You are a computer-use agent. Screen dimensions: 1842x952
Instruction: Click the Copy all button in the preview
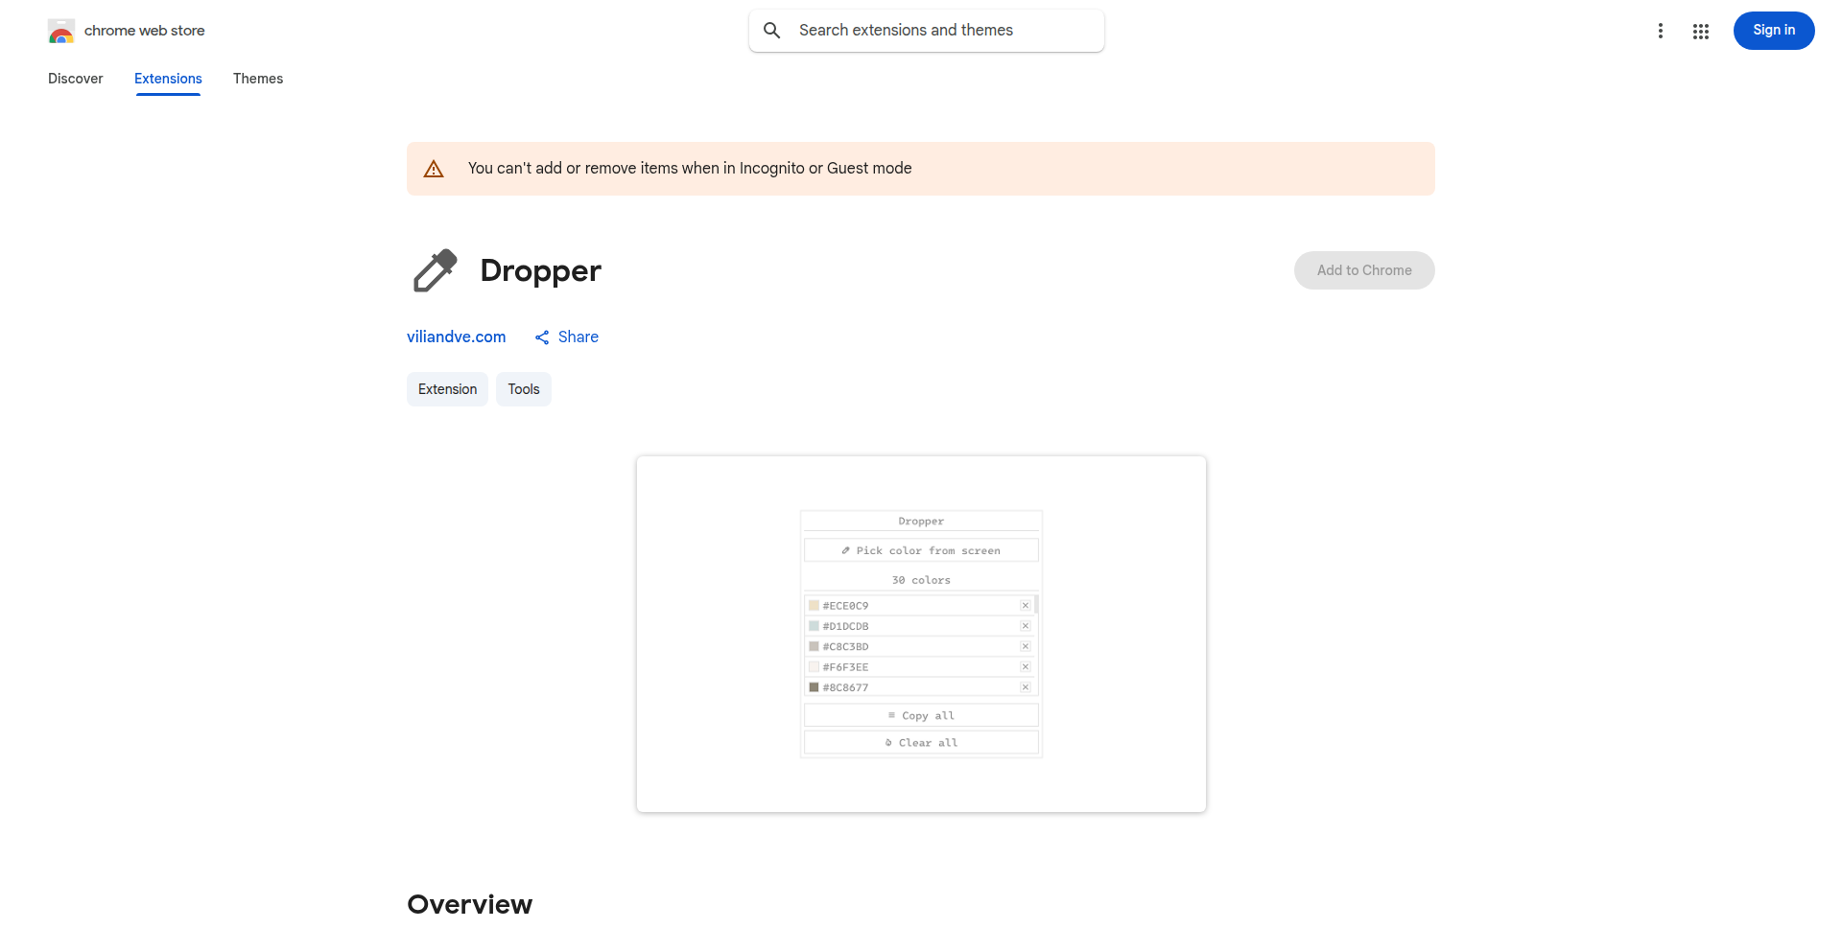pos(920,714)
